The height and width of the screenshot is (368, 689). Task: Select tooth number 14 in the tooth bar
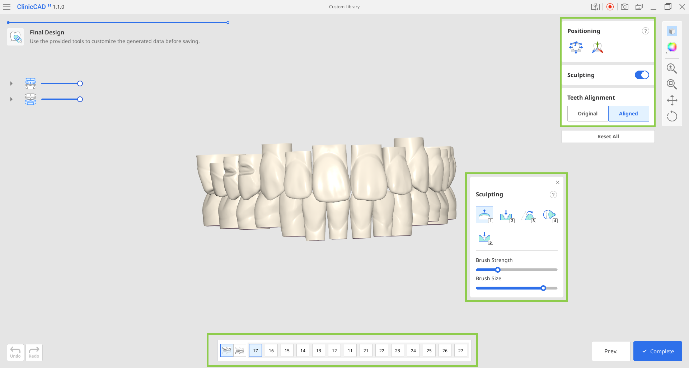[x=303, y=350]
